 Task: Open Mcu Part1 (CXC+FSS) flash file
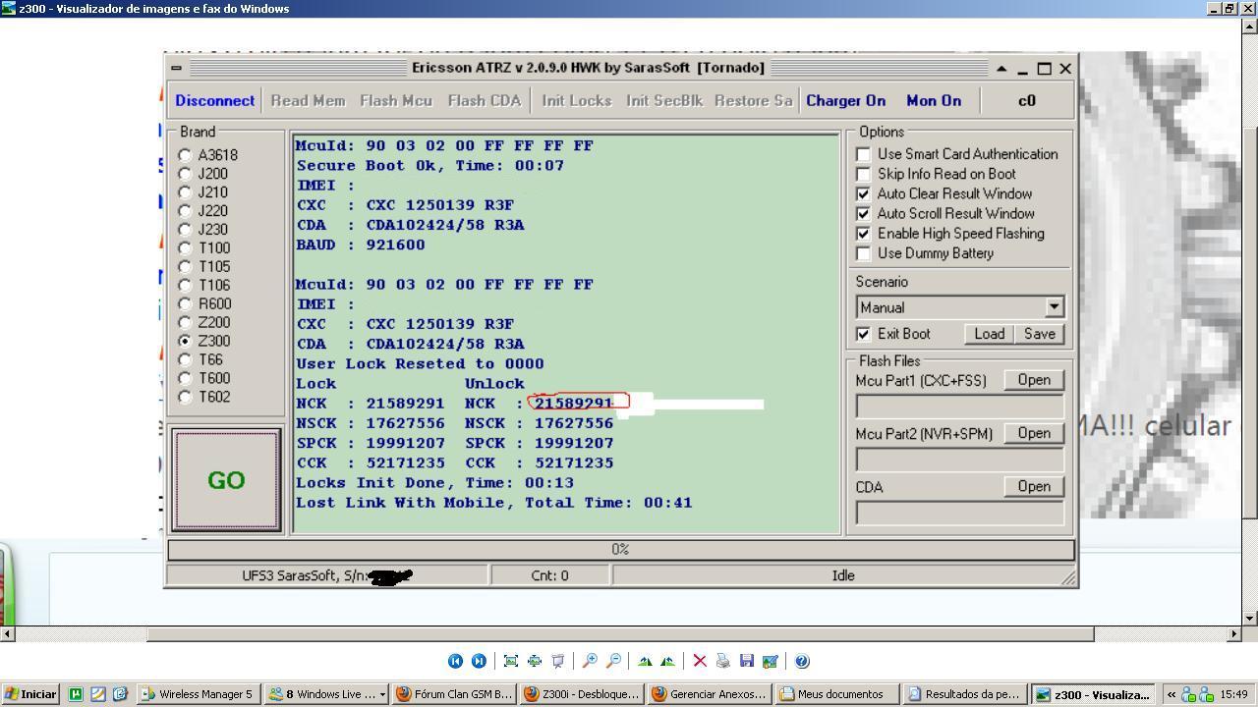(x=1034, y=380)
